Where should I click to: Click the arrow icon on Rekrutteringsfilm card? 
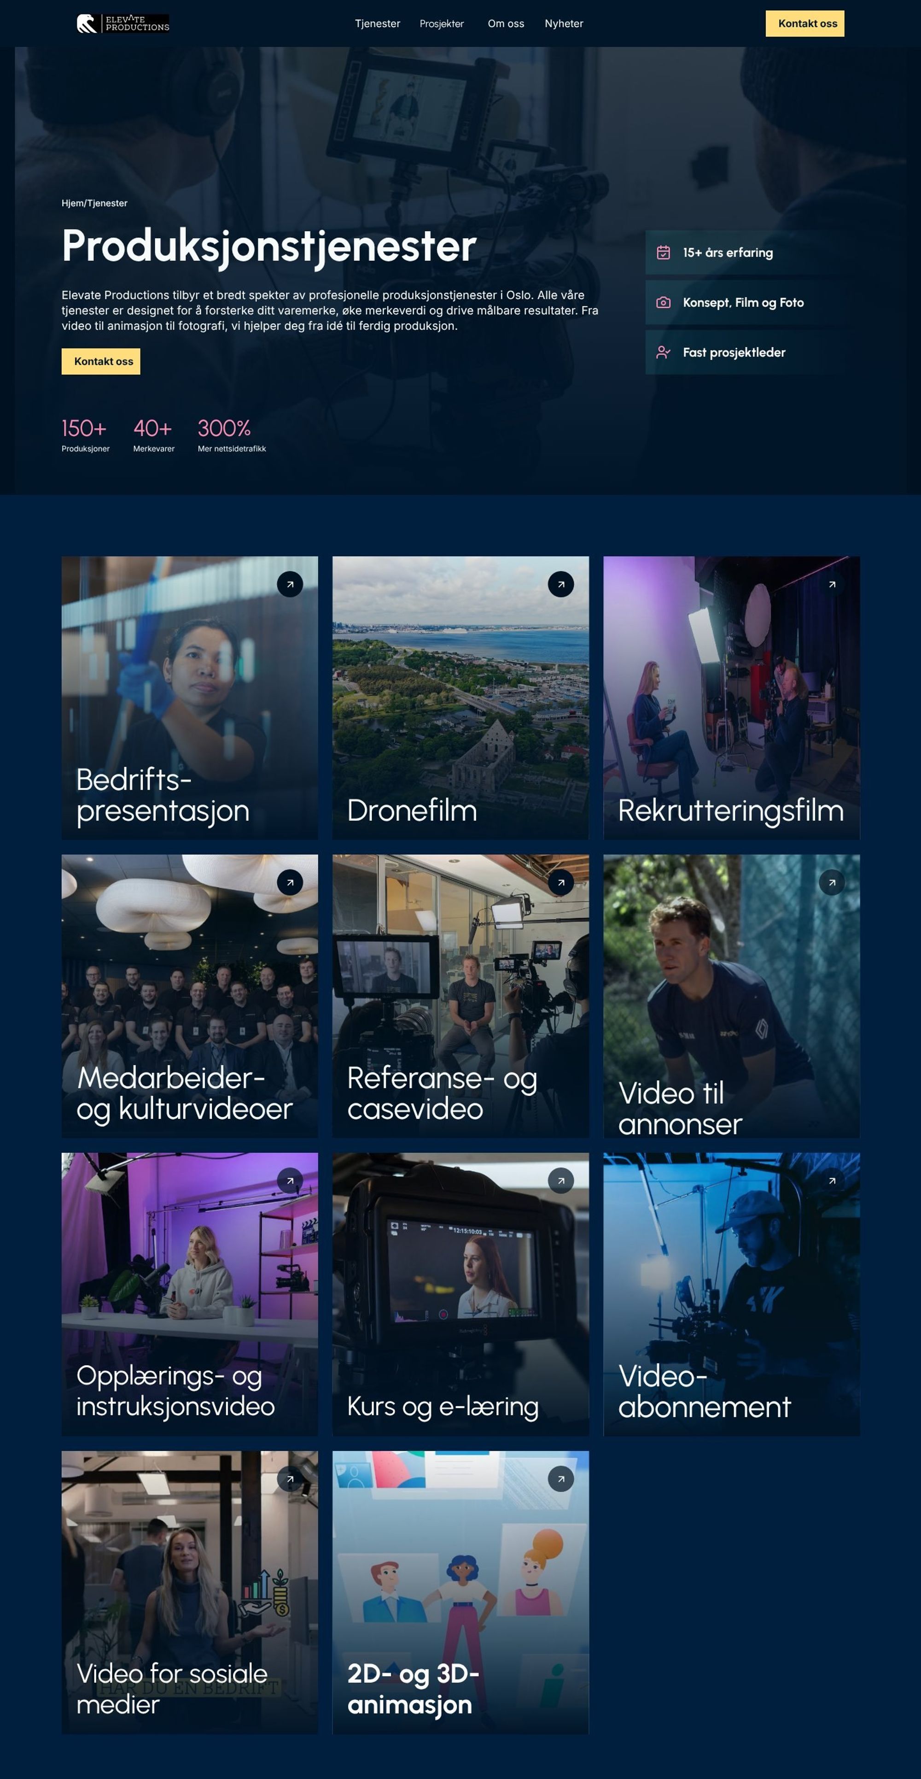[832, 584]
